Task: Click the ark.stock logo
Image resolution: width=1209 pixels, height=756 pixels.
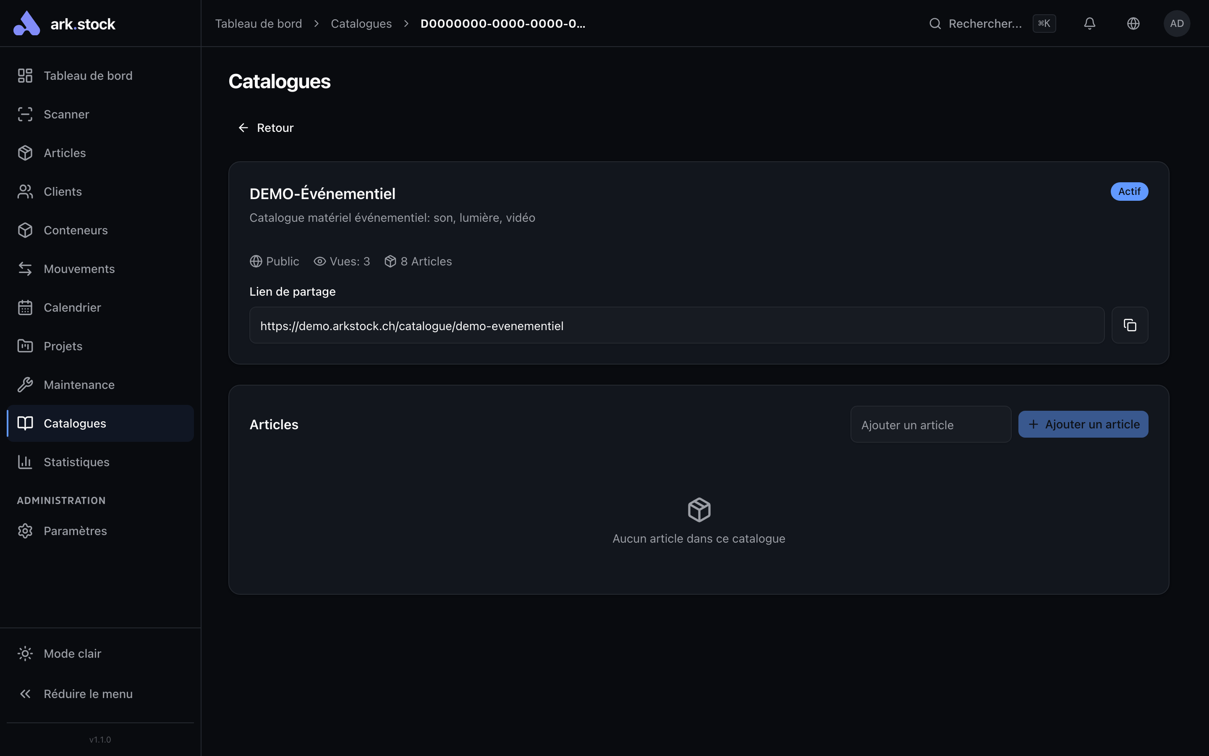Action: pos(65,24)
